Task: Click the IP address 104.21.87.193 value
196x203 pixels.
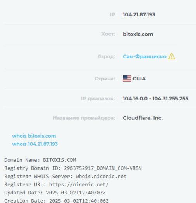Action: click(139, 14)
